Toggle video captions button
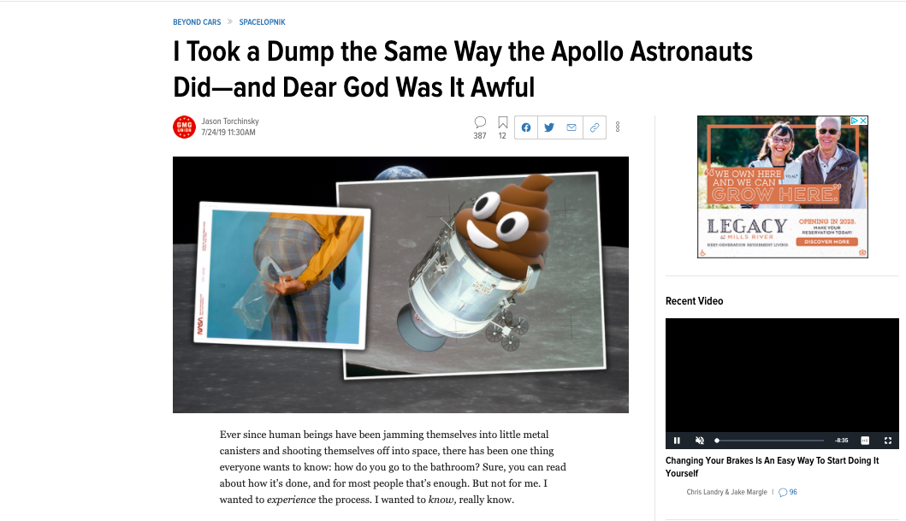The image size is (906, 521). pos(865,441)
